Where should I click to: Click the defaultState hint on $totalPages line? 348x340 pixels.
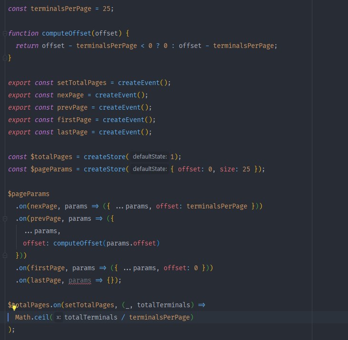pyautogui.click(x=150, y=157)
